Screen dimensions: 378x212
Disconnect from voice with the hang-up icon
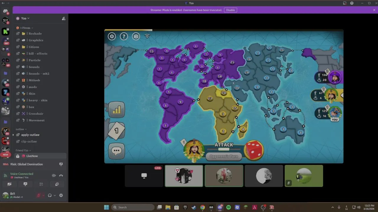pyautogui.click(x=61, y=175)
